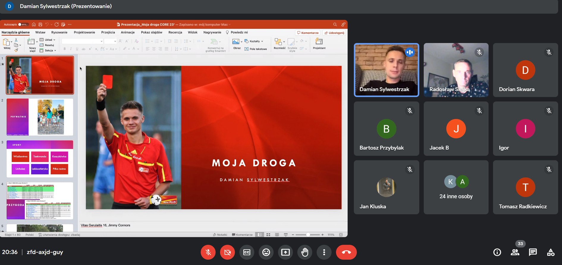This screenshot has width=562, height=265.
Task: Cut selection with scissors icon
Action: click(16, 40)
